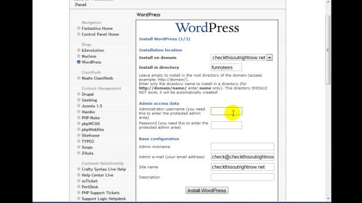Click bullet icon beside TYPO3
The width and height of the screenshot is (362, 203).
(x=79, y=141)
